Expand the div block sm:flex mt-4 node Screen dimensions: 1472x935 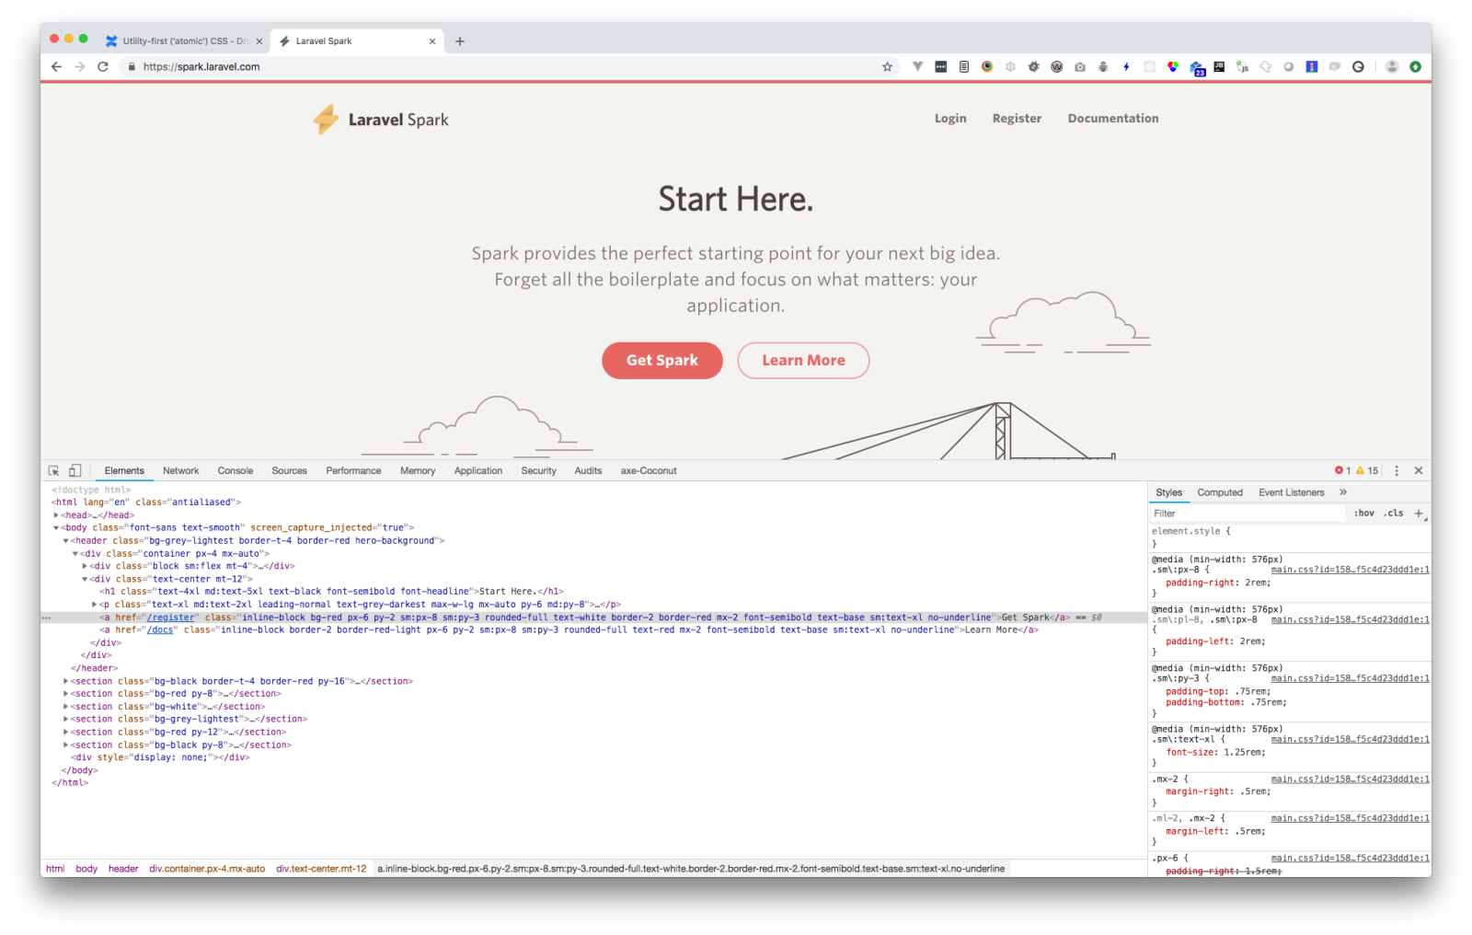(85, 567)
